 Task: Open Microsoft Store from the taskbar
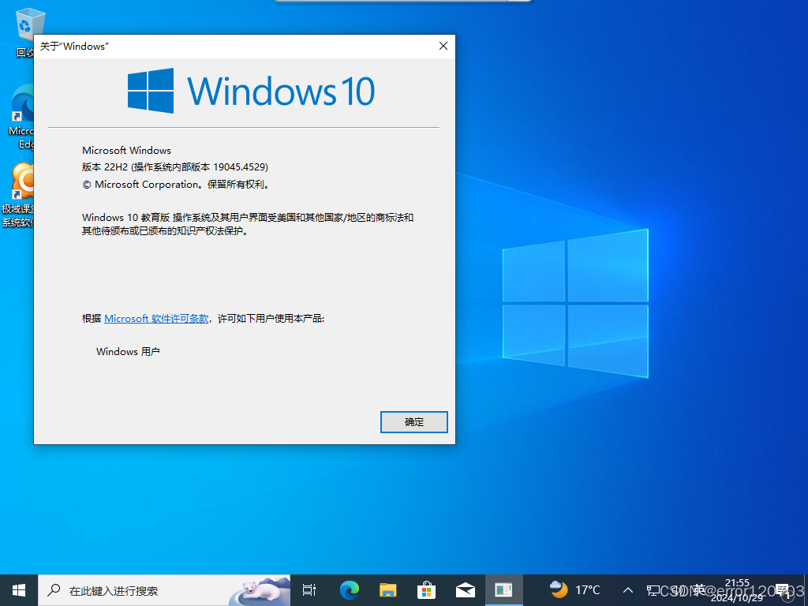(x=427, y=590)
